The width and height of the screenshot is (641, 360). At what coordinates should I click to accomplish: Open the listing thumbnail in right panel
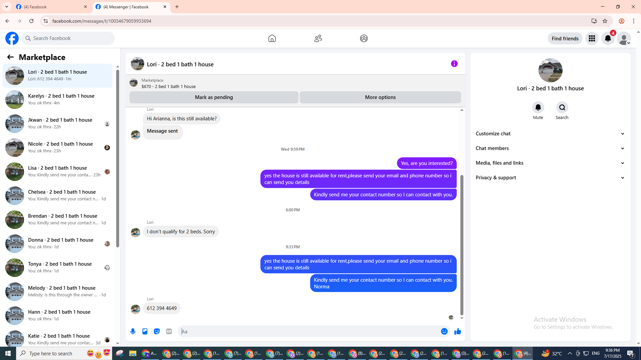tap(551, 70)
